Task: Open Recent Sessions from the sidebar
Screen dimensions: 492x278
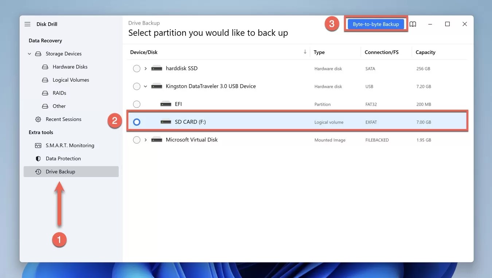Action: [x=63, y=119]
